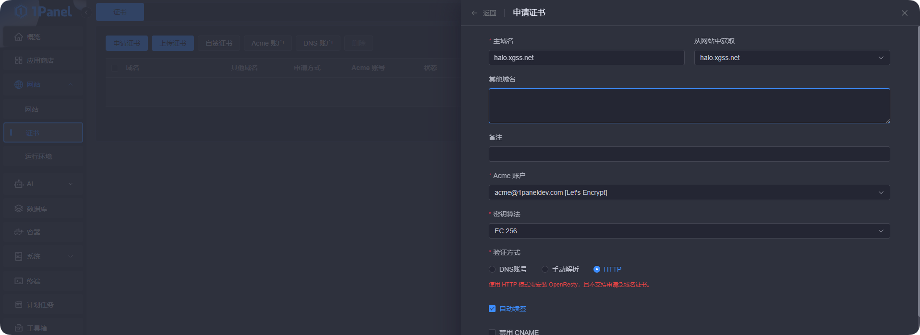
Task: Click the Acme 账号 column header
Action: tap(368, 68)
